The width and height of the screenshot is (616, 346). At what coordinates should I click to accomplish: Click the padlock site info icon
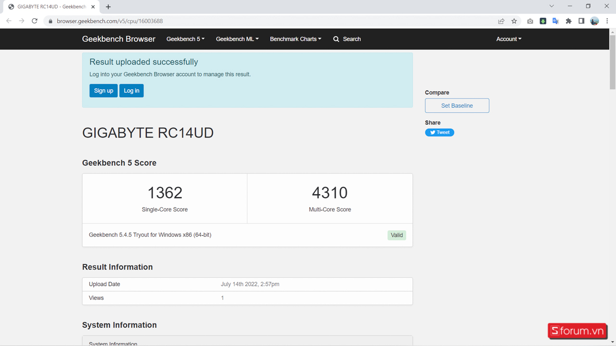tap(51, 21)
